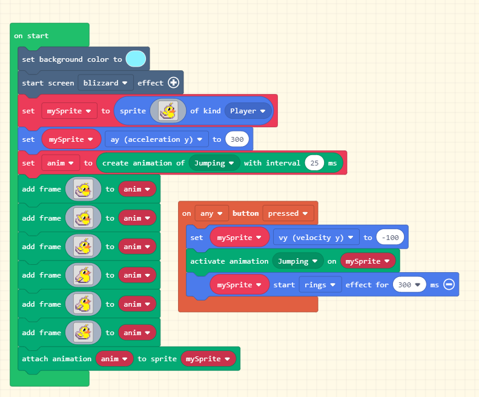The image size is (479, 397).
Task: Edit the 25 ms interval value
Action: [314, 163]
